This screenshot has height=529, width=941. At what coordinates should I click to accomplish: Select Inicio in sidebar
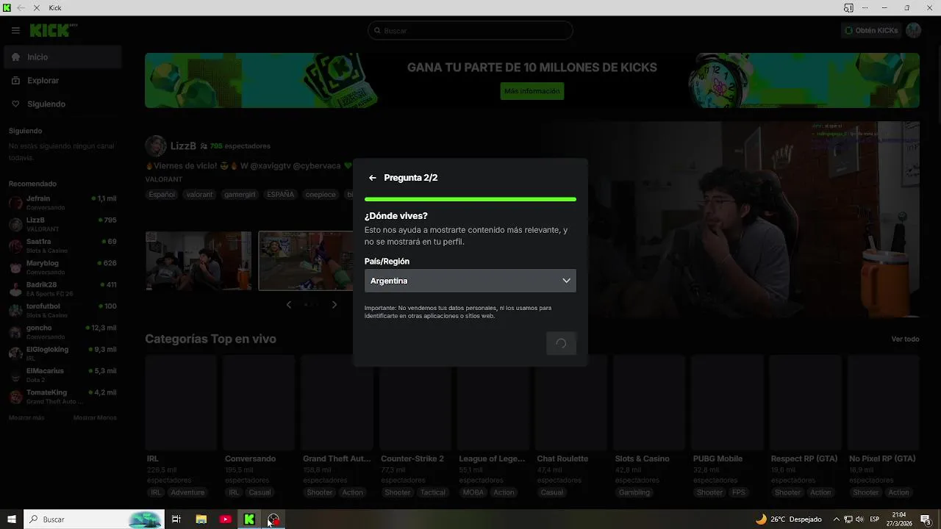point(62,57)
